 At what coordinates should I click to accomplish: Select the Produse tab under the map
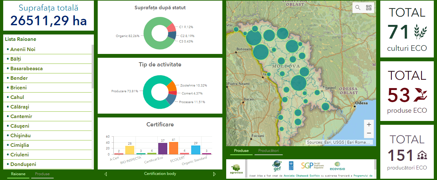(x=241, y=151)
